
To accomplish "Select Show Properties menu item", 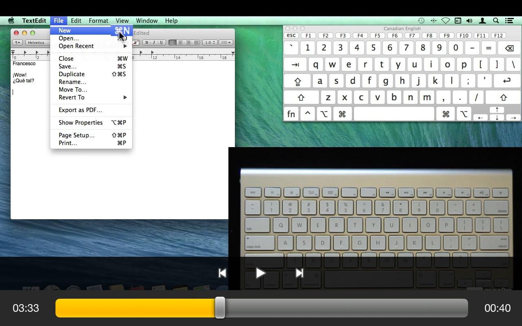I will pos(91,123).
